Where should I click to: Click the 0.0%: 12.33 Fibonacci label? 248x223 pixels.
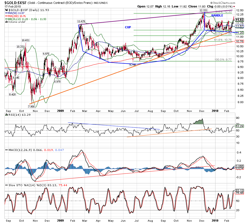tap(224, 12)
